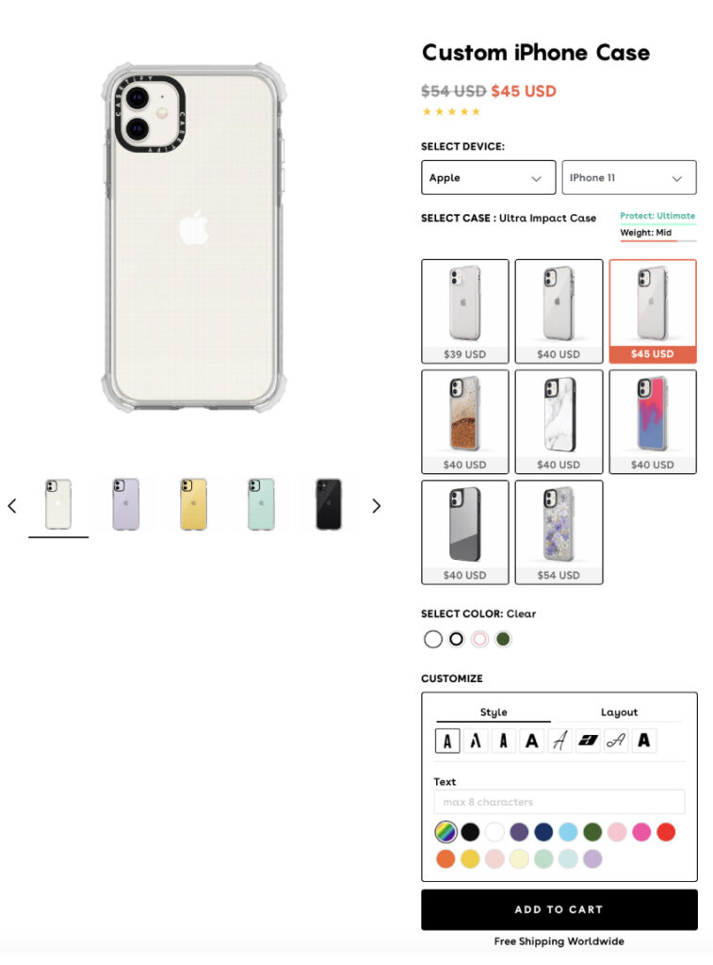This screenshot has width=713, height=965.
Task: Select the first boxed font style
Action: coord(447,741)
